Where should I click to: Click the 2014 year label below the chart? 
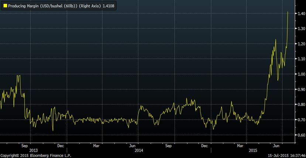139,151
